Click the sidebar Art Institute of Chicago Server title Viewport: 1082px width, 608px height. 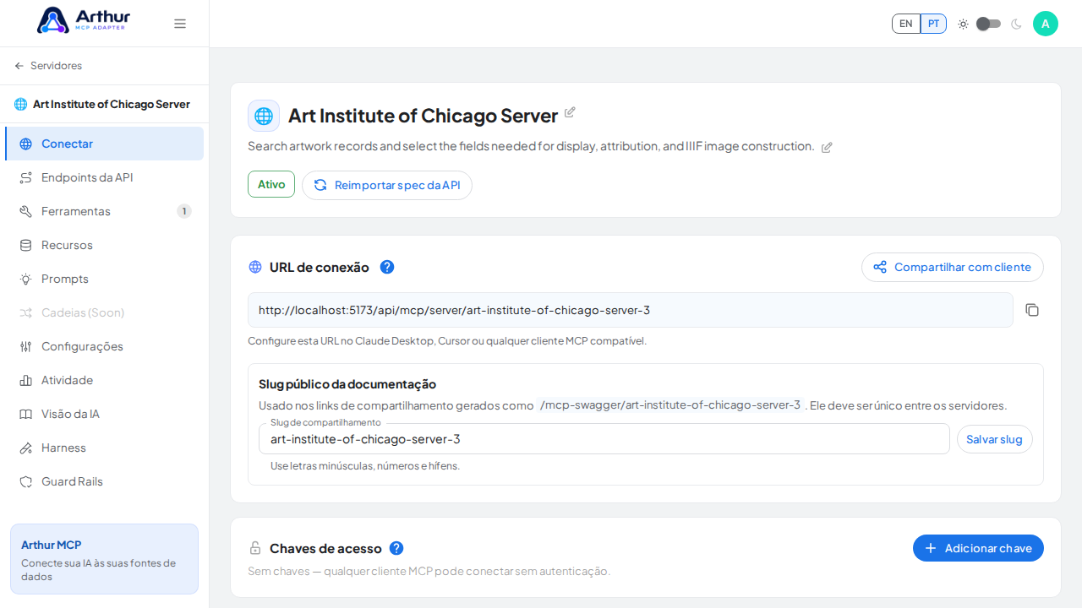click(x=112, y=104)
